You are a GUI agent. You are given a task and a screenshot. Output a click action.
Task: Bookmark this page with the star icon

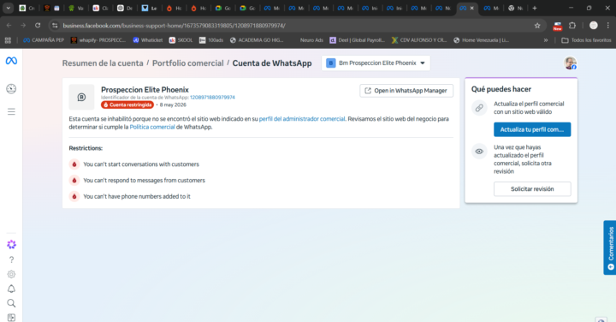point(537,26)
